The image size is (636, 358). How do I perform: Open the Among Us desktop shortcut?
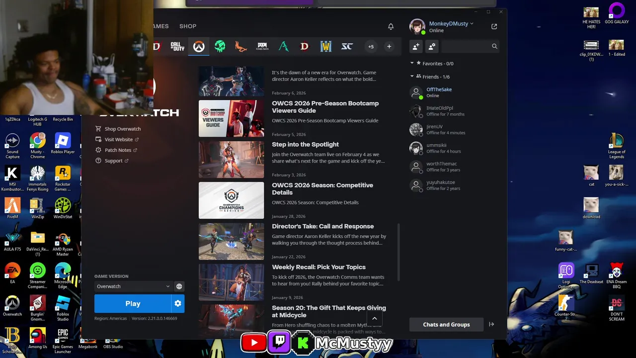coord(37,339)
